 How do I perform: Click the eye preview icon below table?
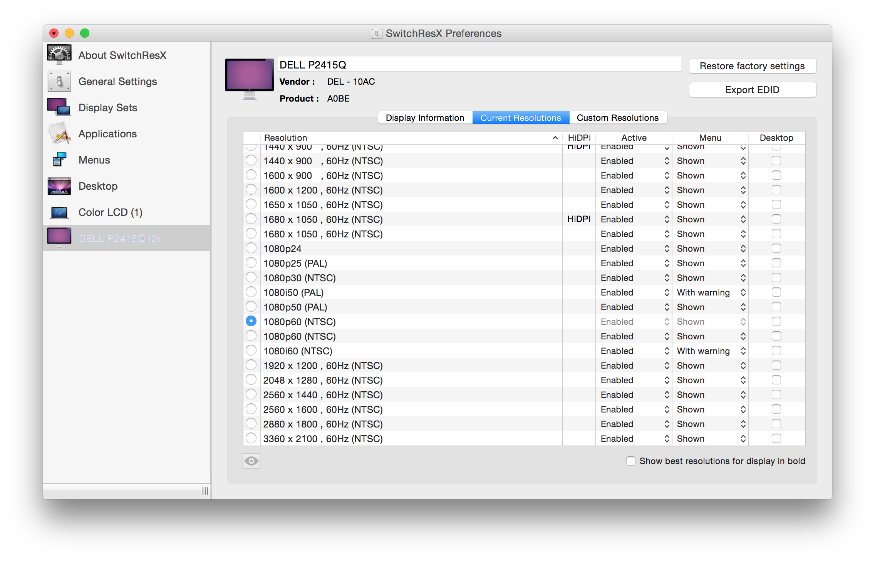click(x=251, y=461)
